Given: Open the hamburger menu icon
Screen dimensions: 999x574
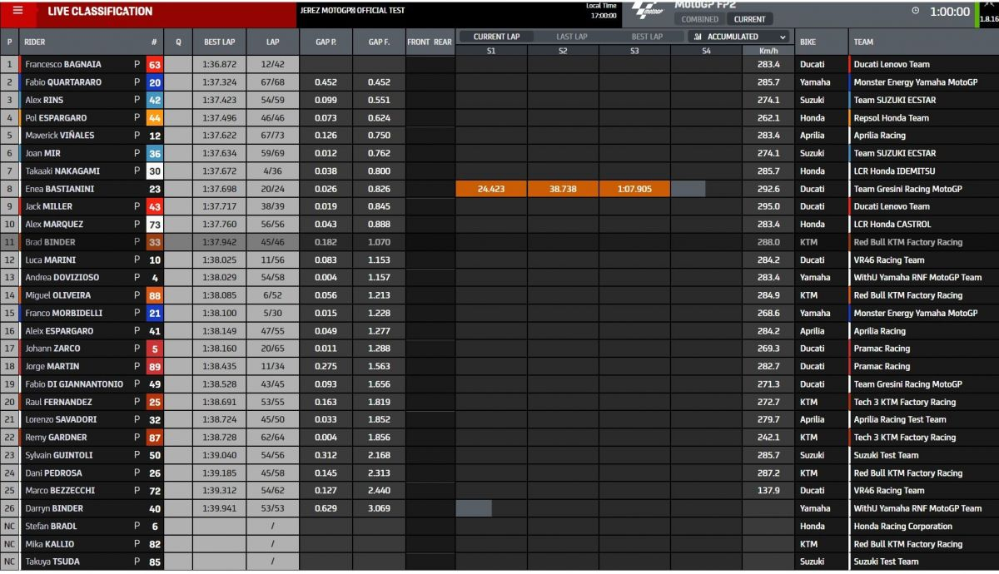Looking at the screenshot, I should click(x=17, y=11).
